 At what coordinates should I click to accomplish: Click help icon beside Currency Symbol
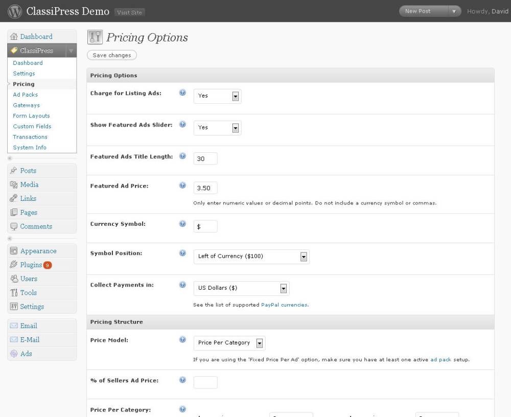[x=182, y=224]
